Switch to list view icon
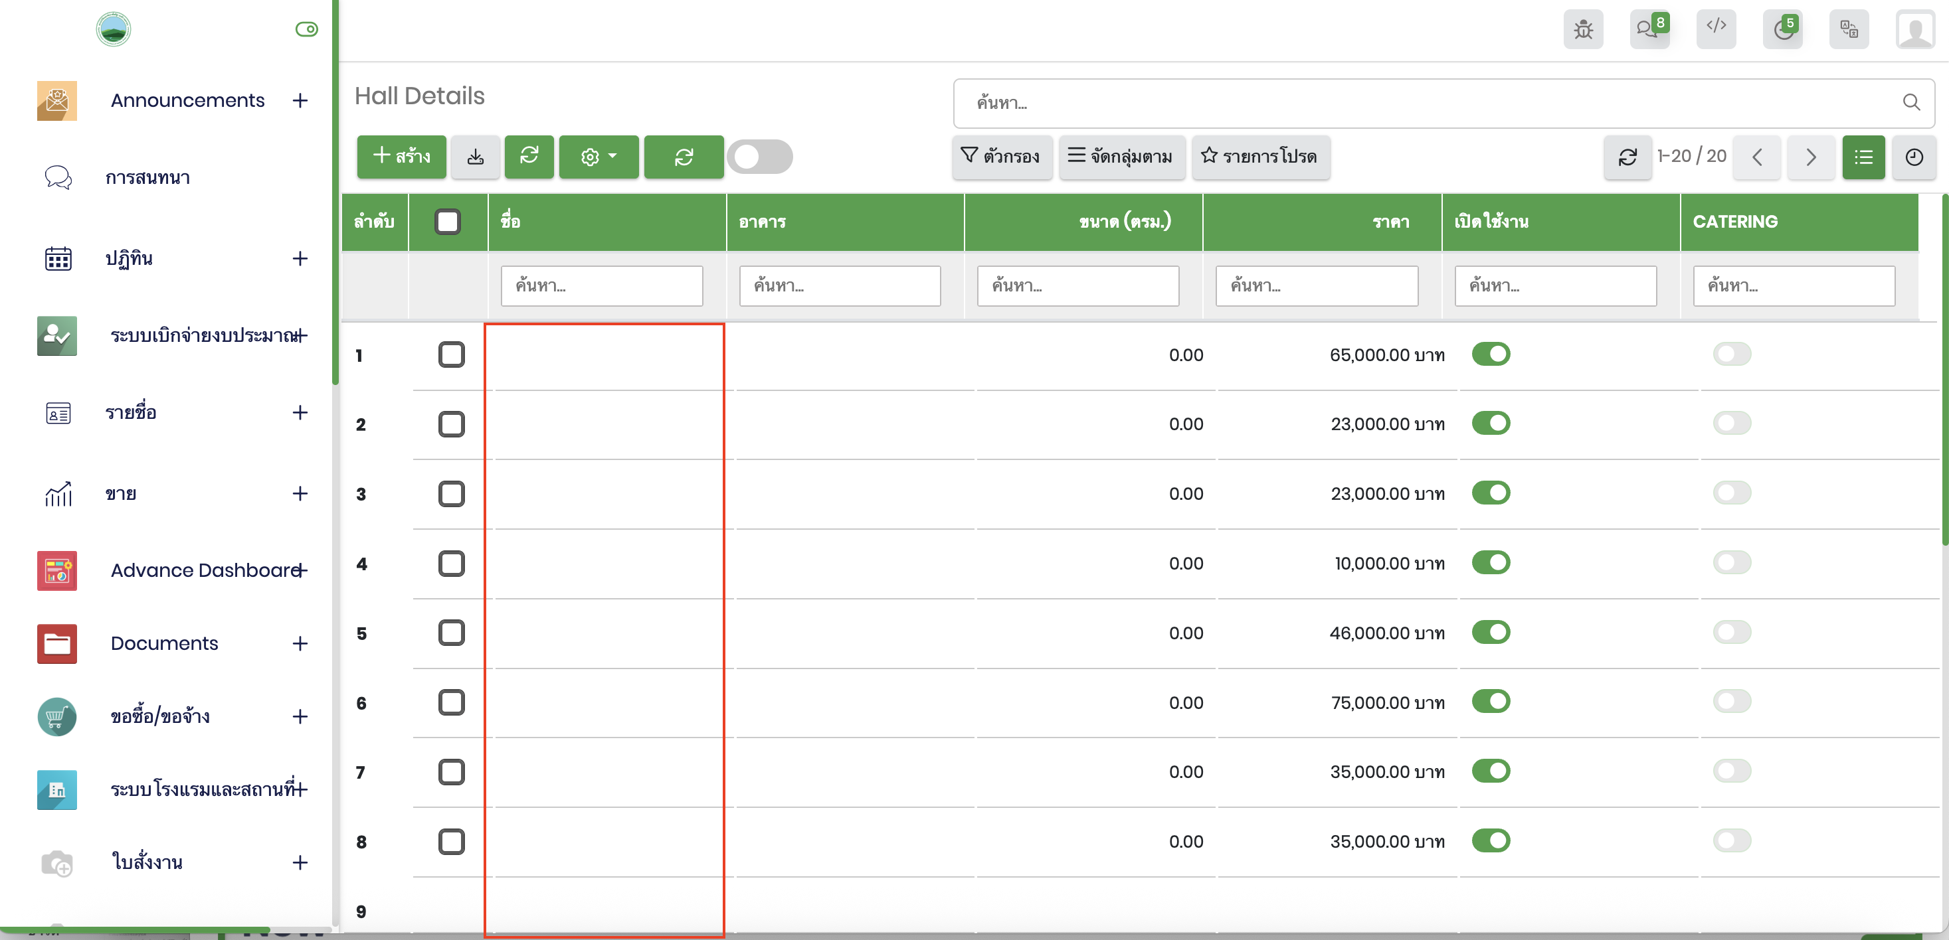This screenshot has height=940, width=1949. click(1863, 157)
